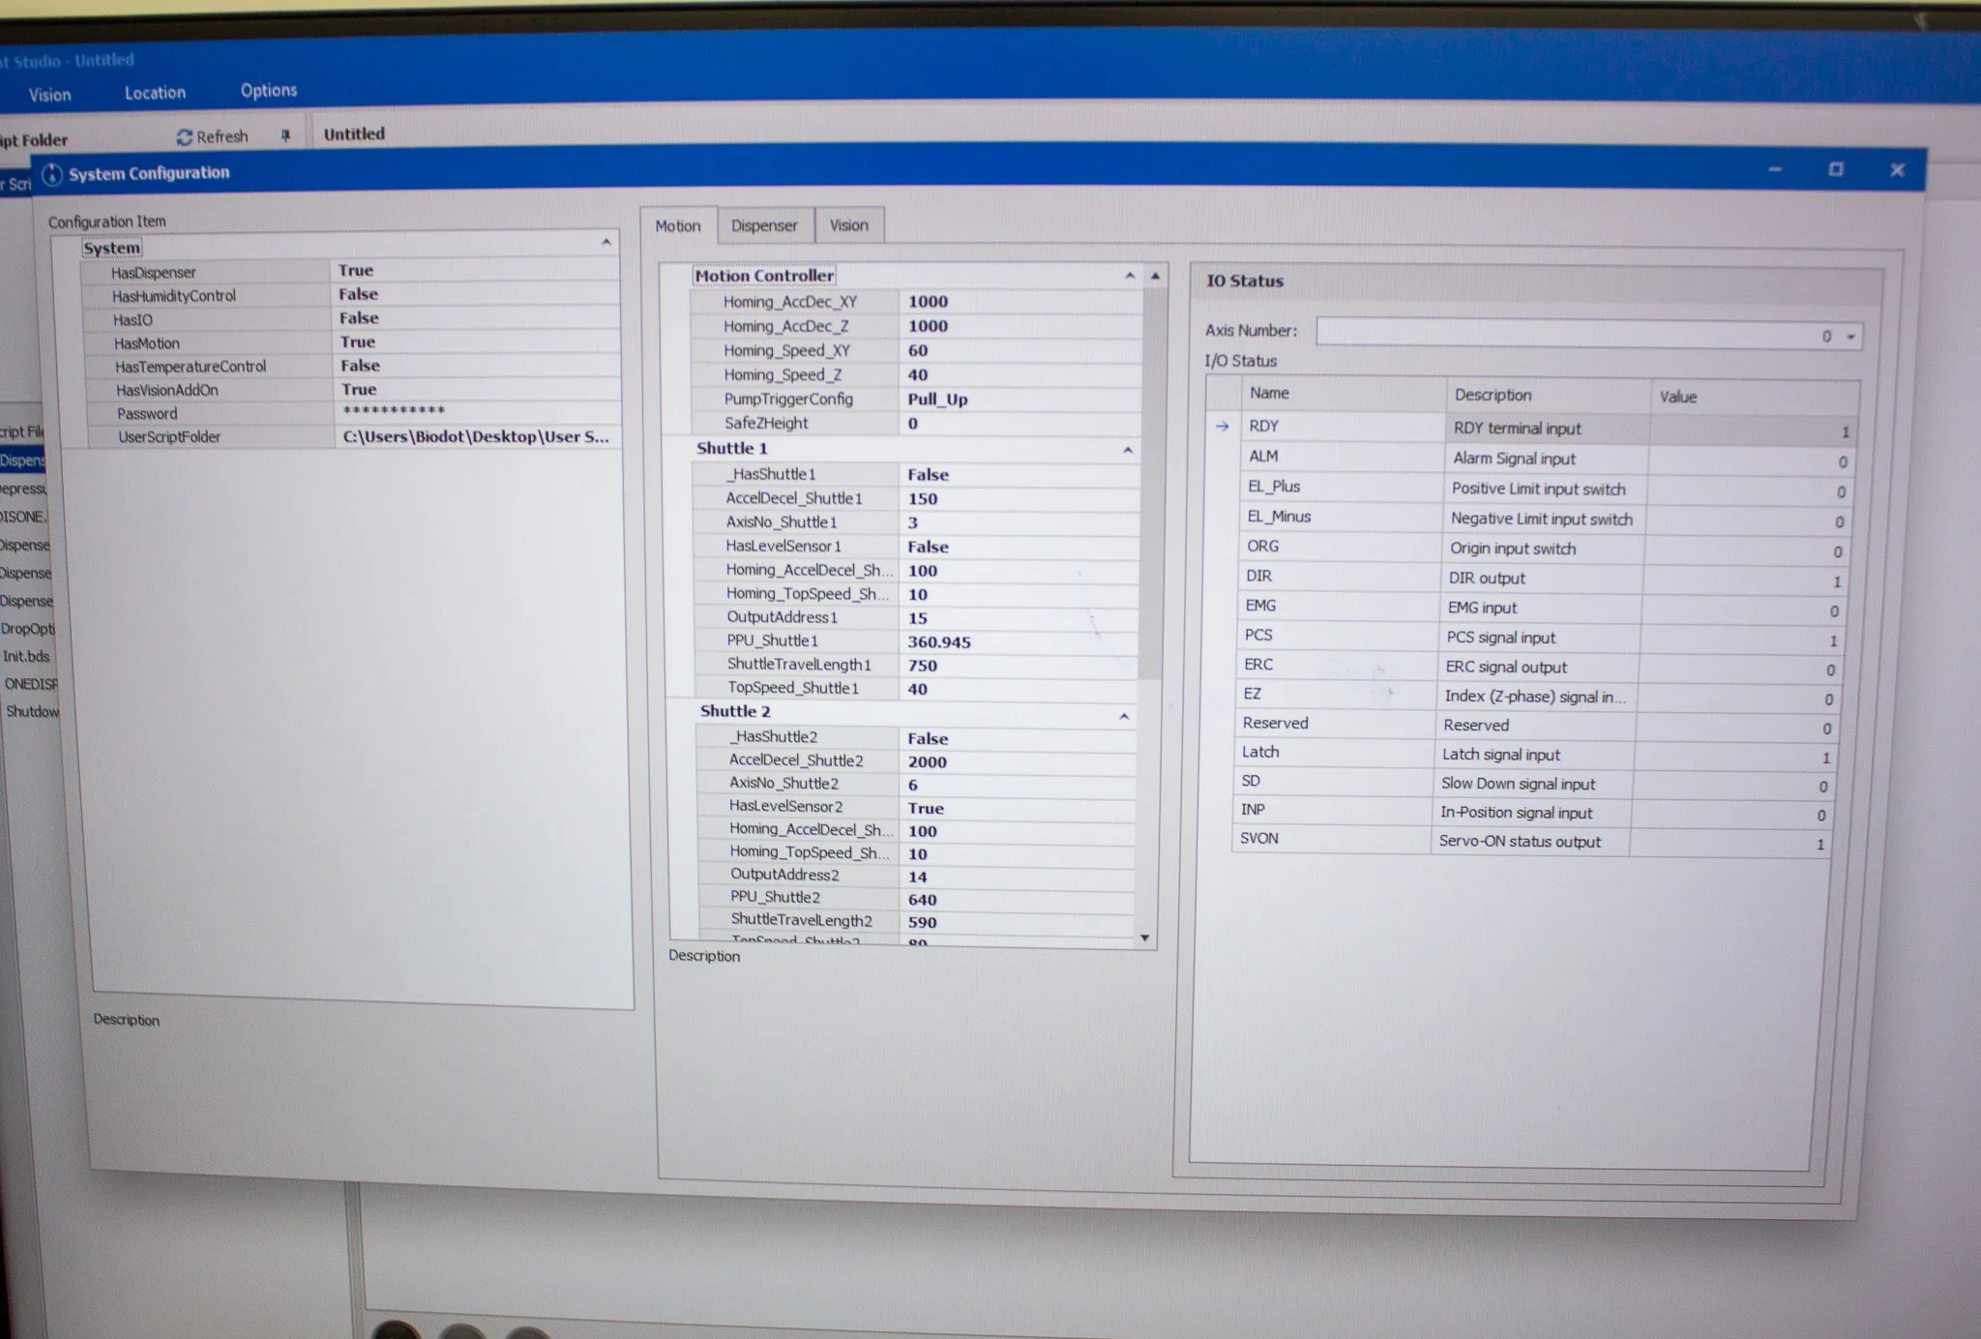Screen dimensions: 1981x1339
Task: Select the ShuttleTravelLength1 property
Action: pyautogui.click(x=915, y=665)
